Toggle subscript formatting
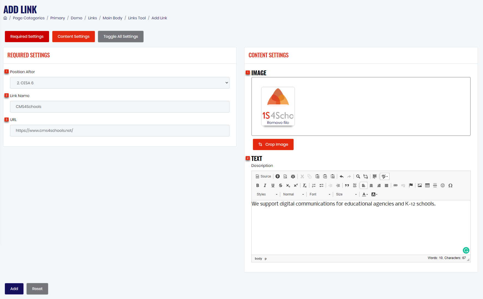483x299 pixels. 288,185
